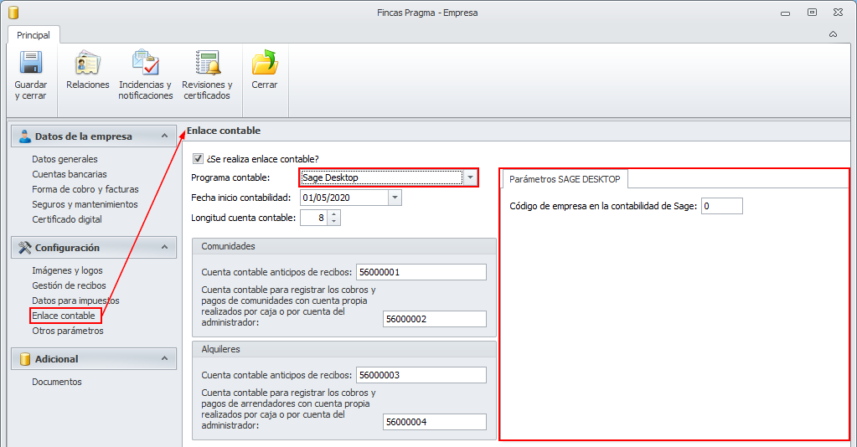The image size is (857, 447).
Task: Open Documentos under Adicional
Action: point(57,382)
